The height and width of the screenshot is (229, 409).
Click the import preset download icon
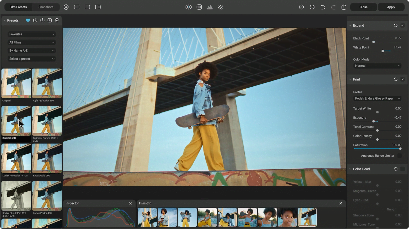click(x=35, y=20)
